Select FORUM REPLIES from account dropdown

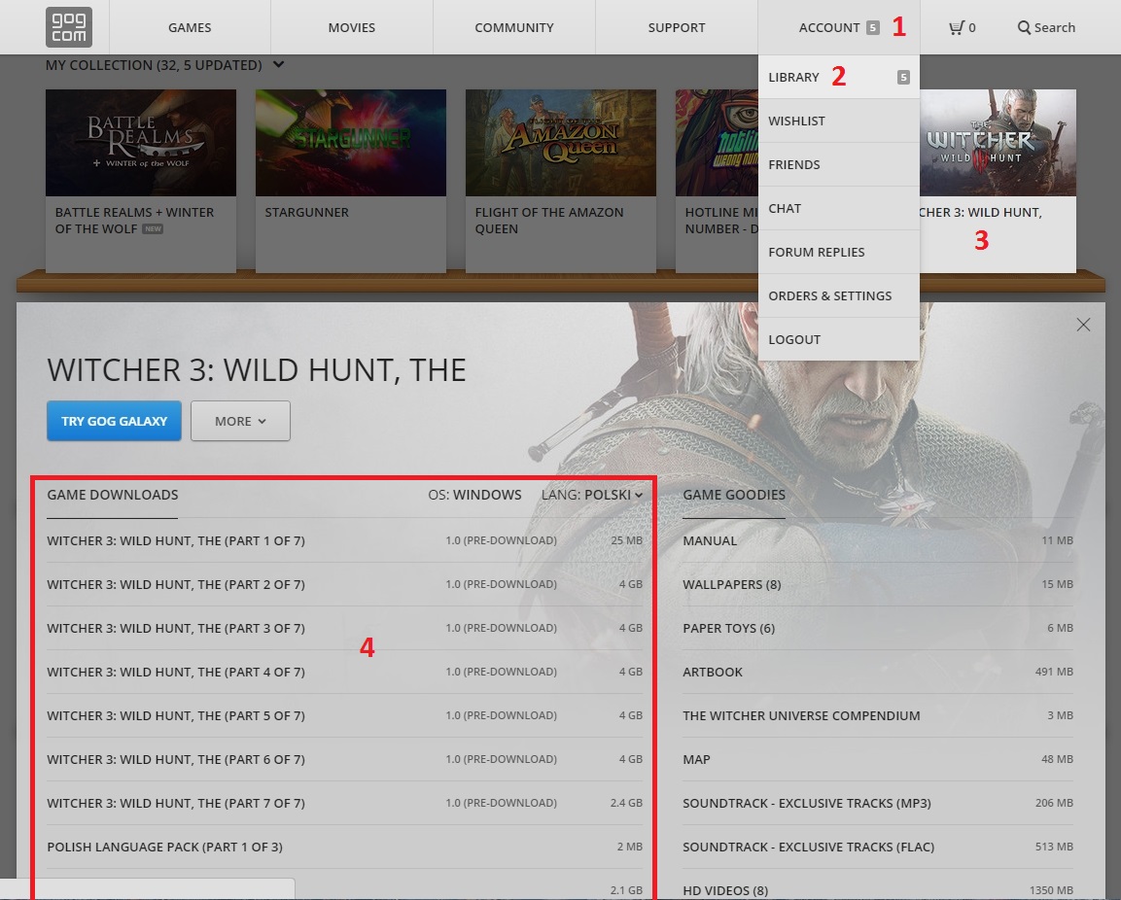click(839, 252)
